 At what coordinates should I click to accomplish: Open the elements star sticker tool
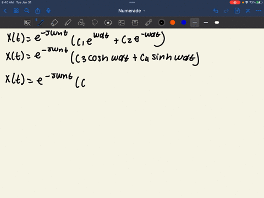(x=108, y=23)
